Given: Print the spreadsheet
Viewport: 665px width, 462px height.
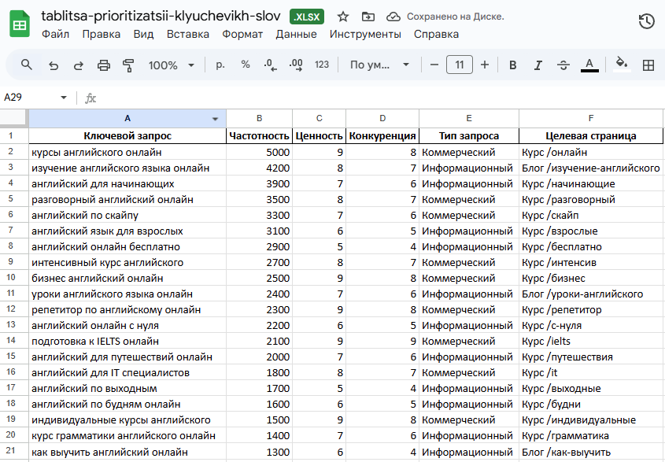Looking at the screenshot, I should (x=103, y=65).
